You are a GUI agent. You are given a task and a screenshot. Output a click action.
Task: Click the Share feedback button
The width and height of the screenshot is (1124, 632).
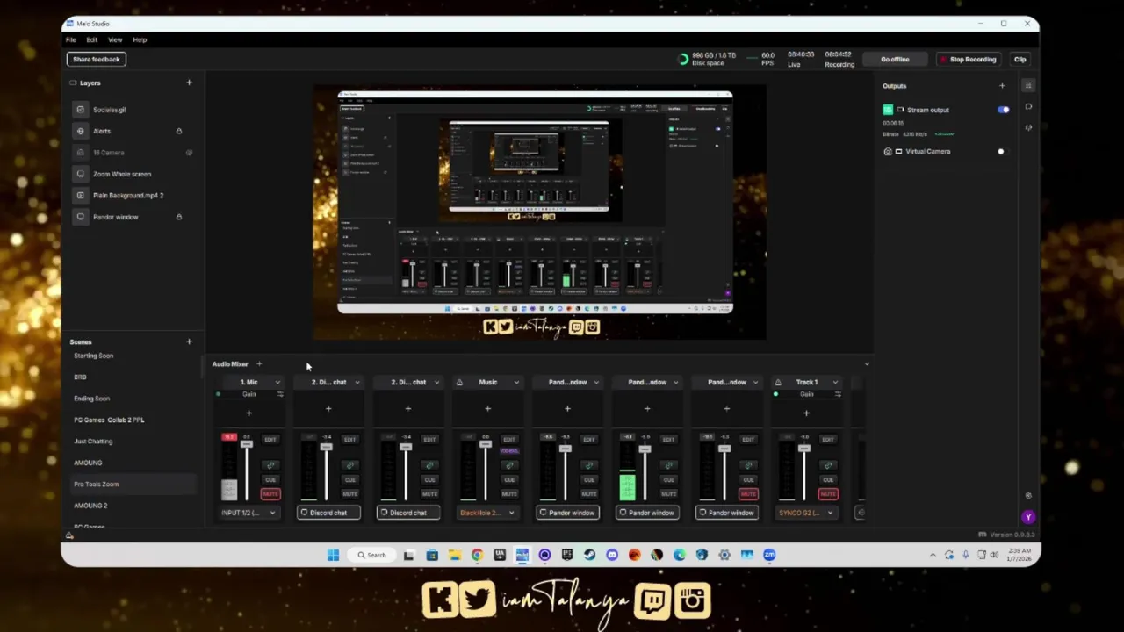click(x=97, y=59)
